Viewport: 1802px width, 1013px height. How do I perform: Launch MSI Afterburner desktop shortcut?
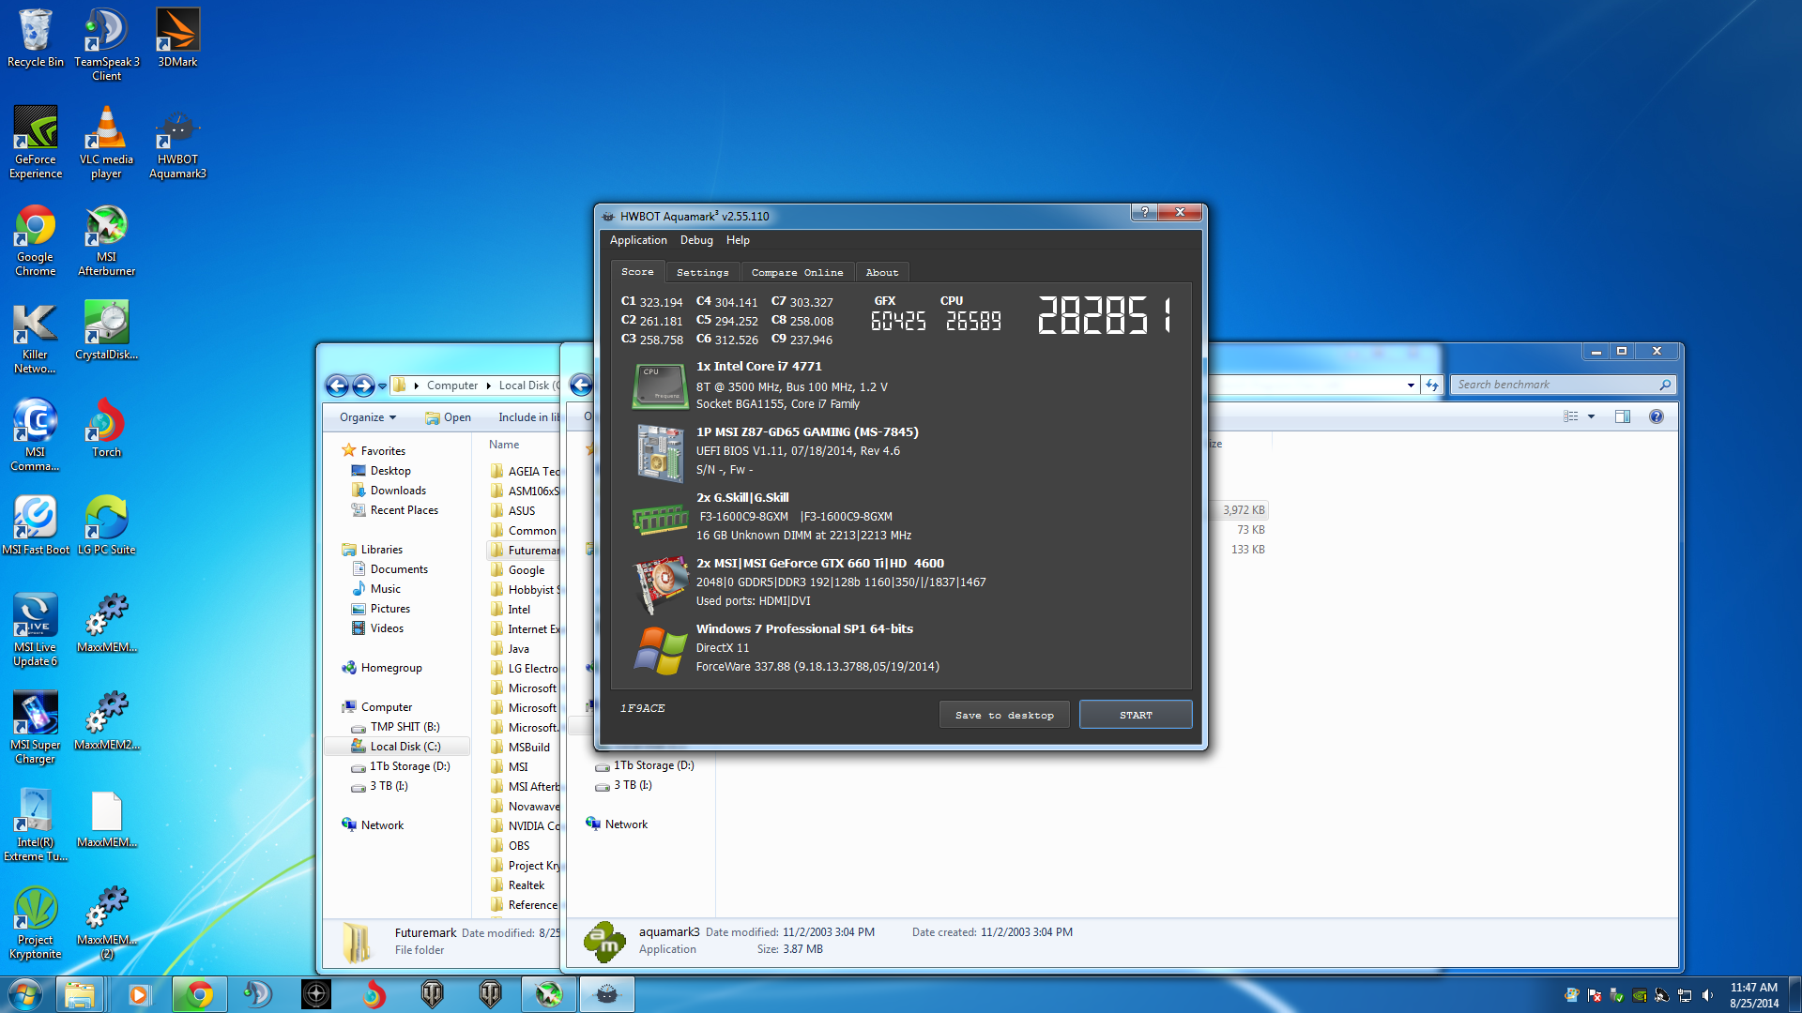(106, 239)
